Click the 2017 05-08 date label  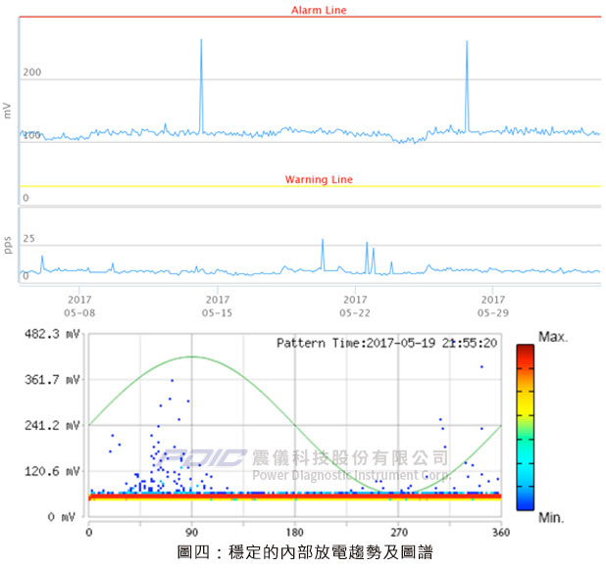point(79,306)
